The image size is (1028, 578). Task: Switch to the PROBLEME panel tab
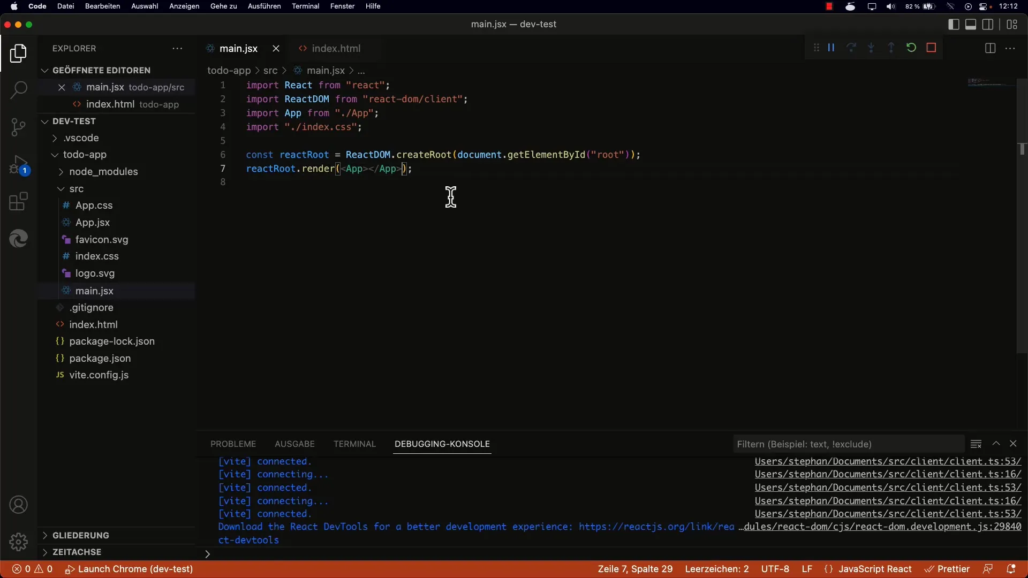pyautogui.click(x=233, y=444)
